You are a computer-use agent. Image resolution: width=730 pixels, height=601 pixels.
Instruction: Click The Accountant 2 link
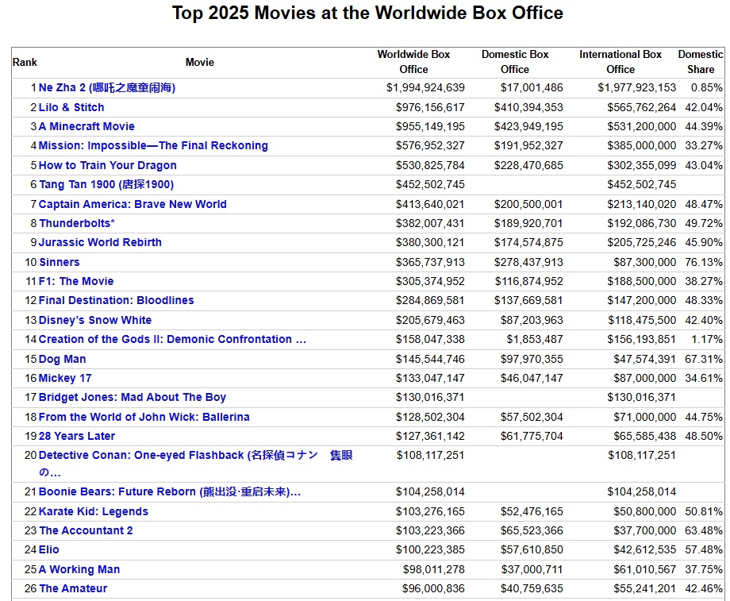click(x=86, y=530)
